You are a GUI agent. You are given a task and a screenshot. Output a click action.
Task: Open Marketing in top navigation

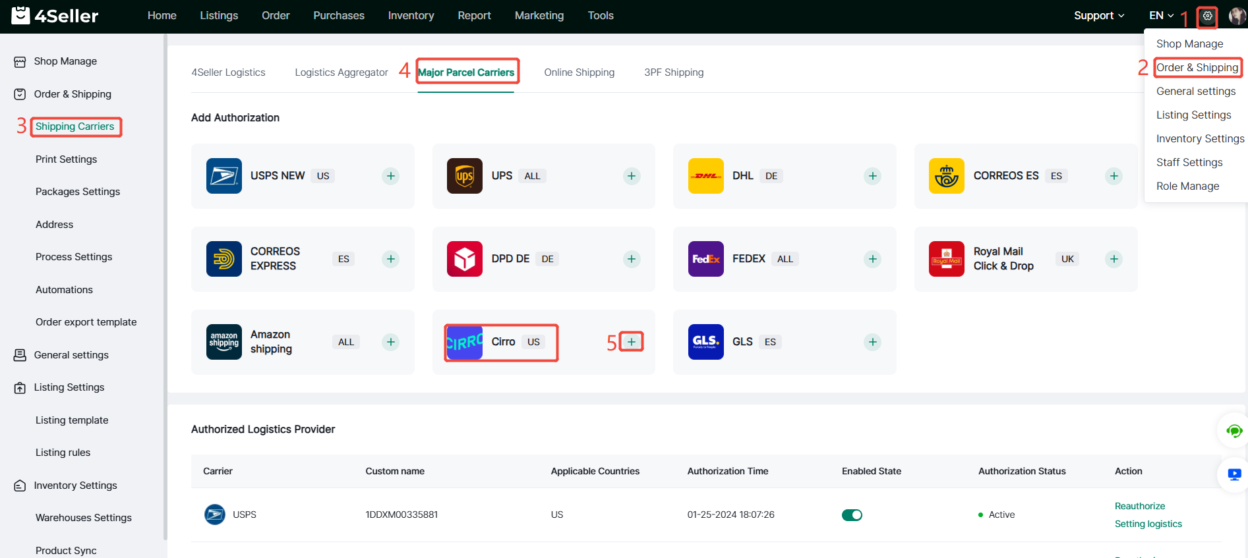tap(539, 16)
